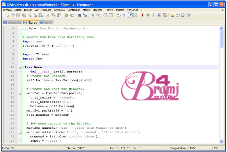Play back the recorded macro
This screenshot has width=227, height=152.
(x=154, y=15)
